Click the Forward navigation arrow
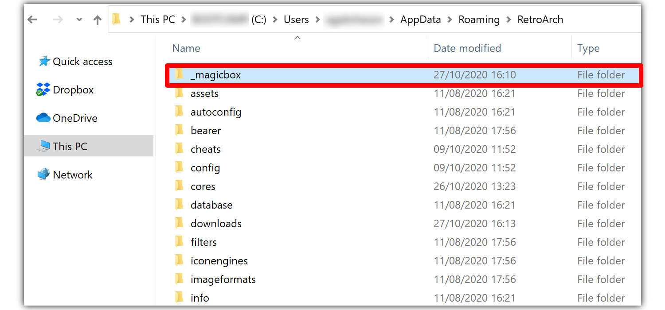 [57, 20]
